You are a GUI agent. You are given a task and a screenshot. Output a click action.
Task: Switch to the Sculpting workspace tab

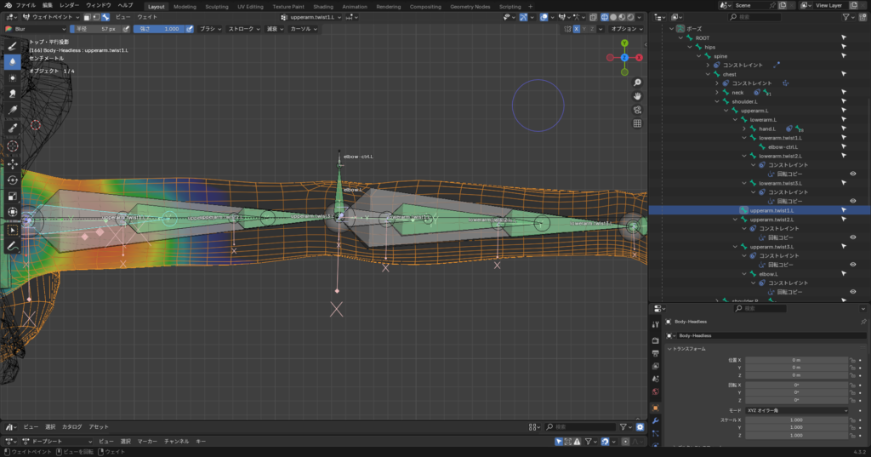tap(217, 6)
